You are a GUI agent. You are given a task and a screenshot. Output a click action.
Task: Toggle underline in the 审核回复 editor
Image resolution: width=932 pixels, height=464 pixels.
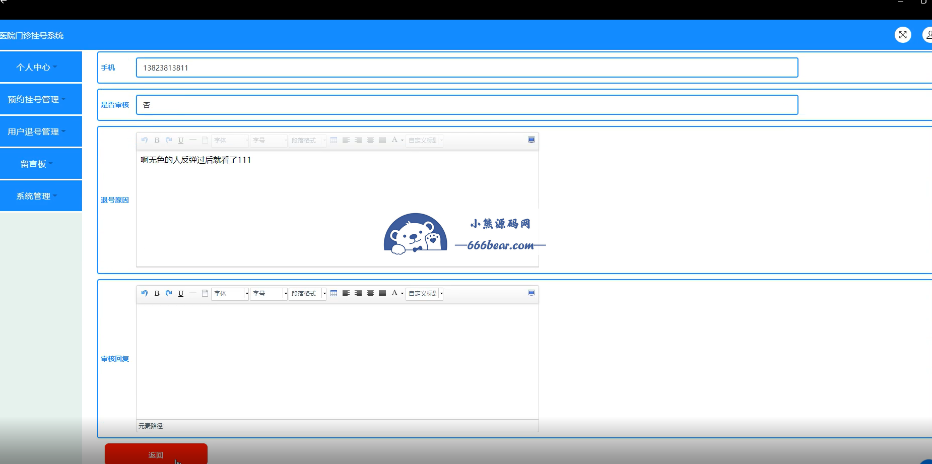coord(181,293)
